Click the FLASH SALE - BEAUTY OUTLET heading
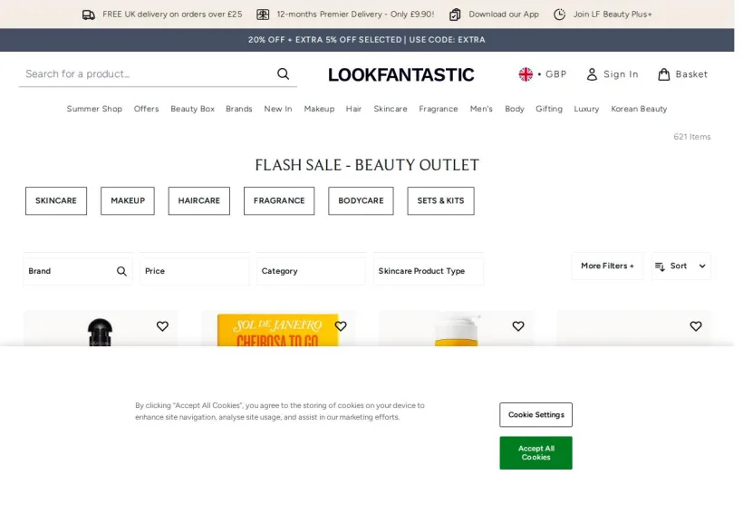743x523 pixels. (367, 165)
